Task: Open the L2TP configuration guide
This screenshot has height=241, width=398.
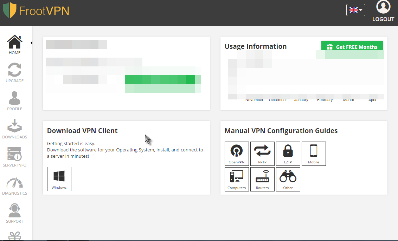Action: 288,154
